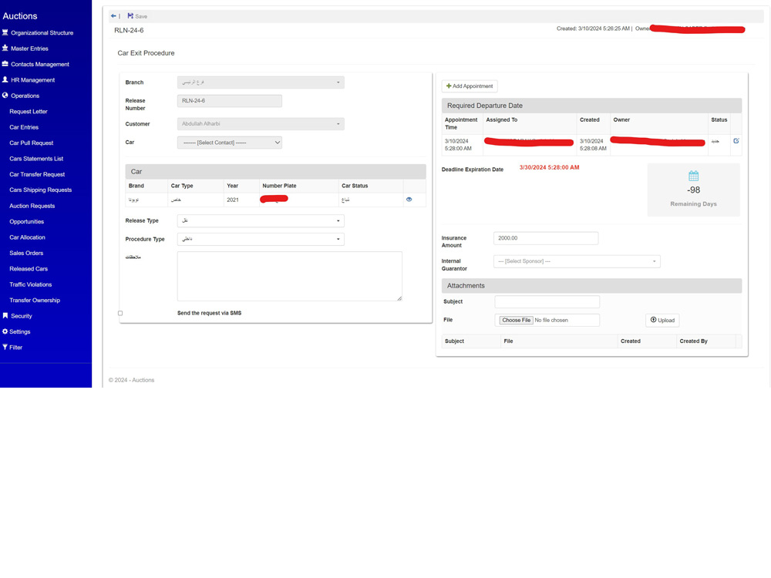
Task: Go to Request Letter page
Action: [29, 112]
